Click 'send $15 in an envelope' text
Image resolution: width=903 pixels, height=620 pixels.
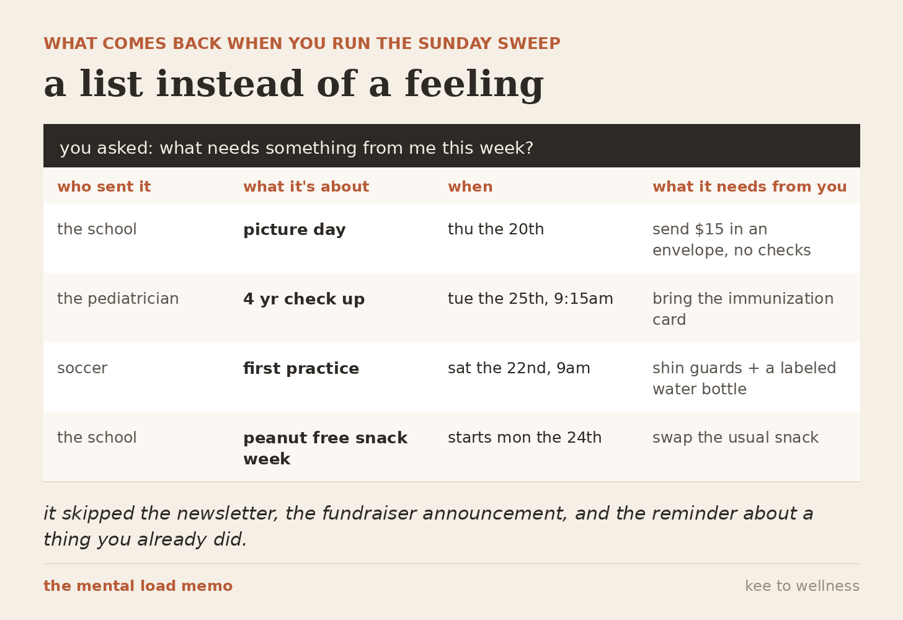pos(731,240)
